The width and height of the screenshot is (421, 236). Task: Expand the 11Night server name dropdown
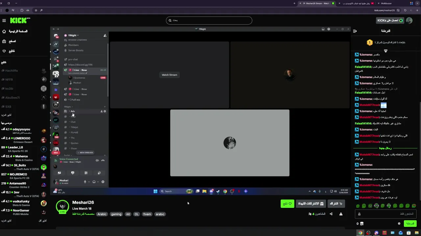point(74,35)
